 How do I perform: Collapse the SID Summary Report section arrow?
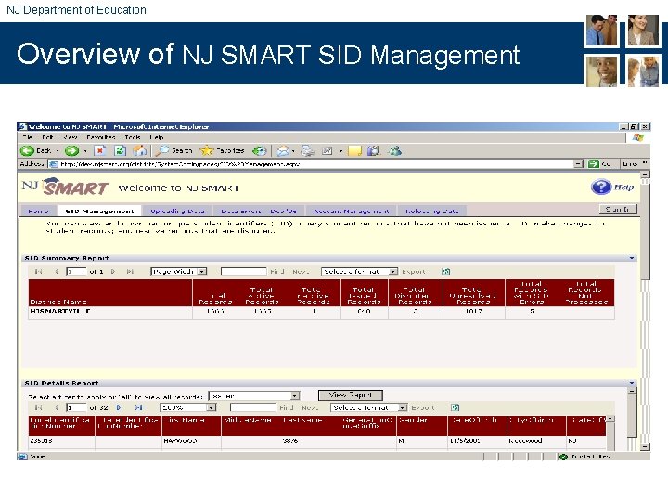[x=632, y=258]
